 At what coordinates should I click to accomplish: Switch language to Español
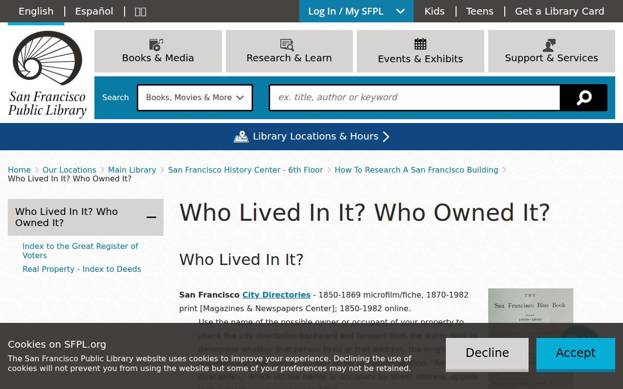94,11
